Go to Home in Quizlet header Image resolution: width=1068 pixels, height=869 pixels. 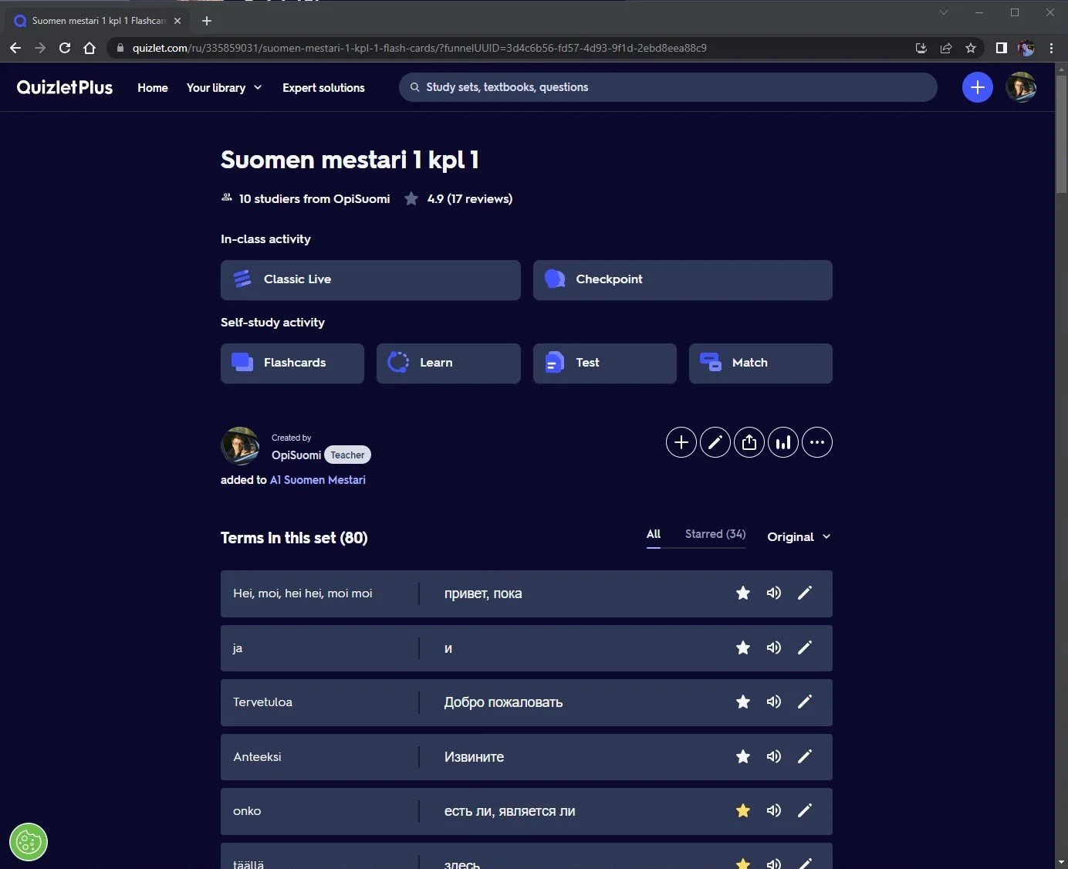coord(153,88)
